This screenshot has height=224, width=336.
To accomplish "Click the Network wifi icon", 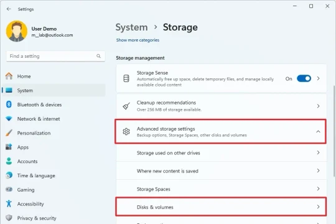I will pos(9,119).
